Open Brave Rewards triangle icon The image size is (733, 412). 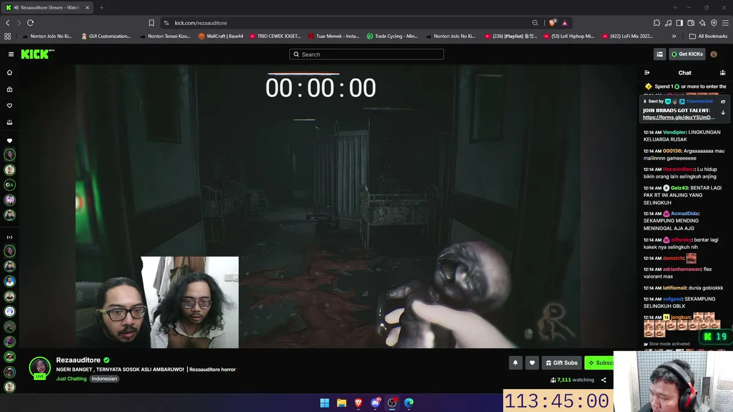(565, 23)
